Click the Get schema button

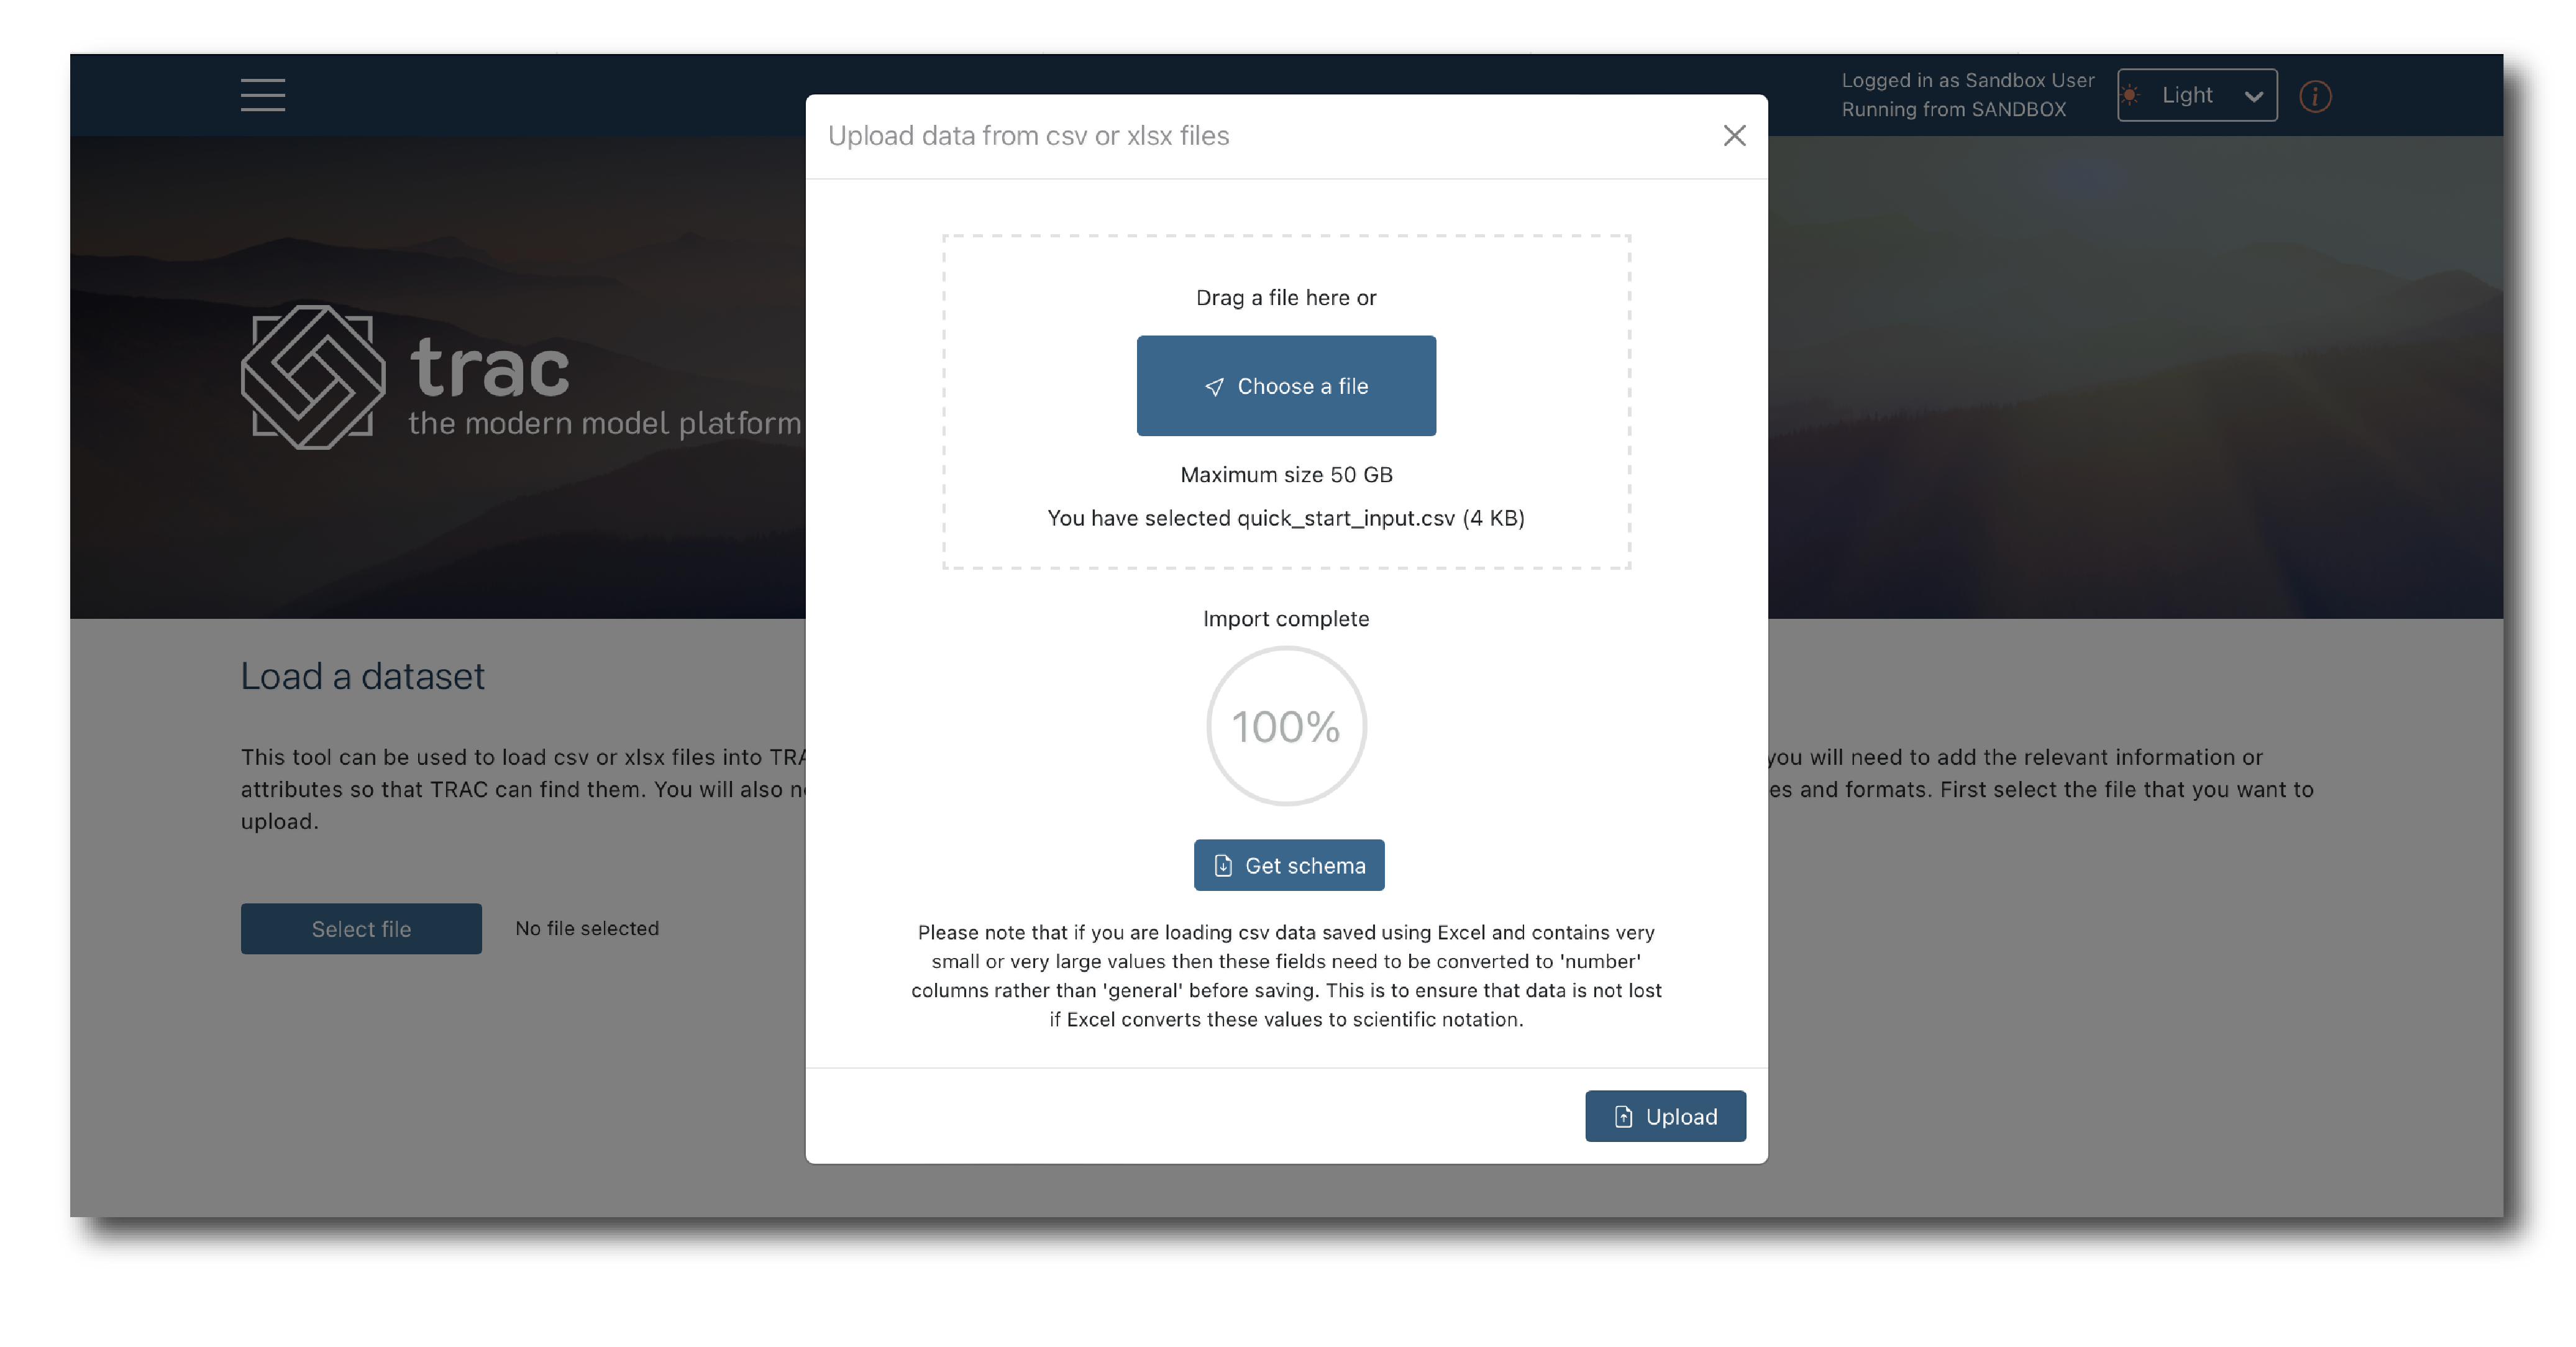click(x=1289, y=866)
